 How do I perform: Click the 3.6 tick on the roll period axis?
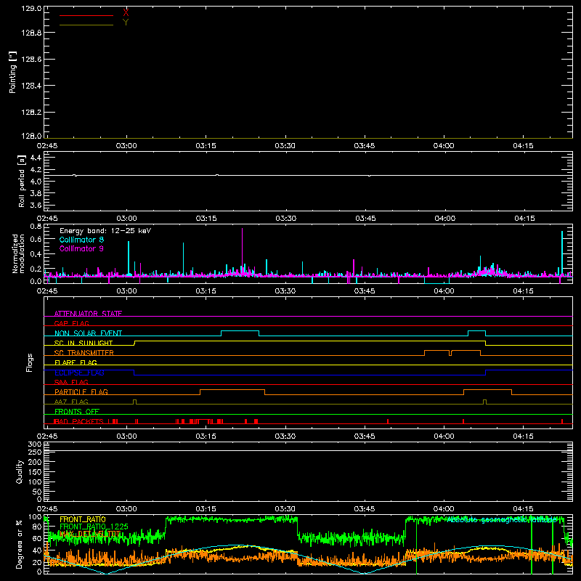point(36,205)
